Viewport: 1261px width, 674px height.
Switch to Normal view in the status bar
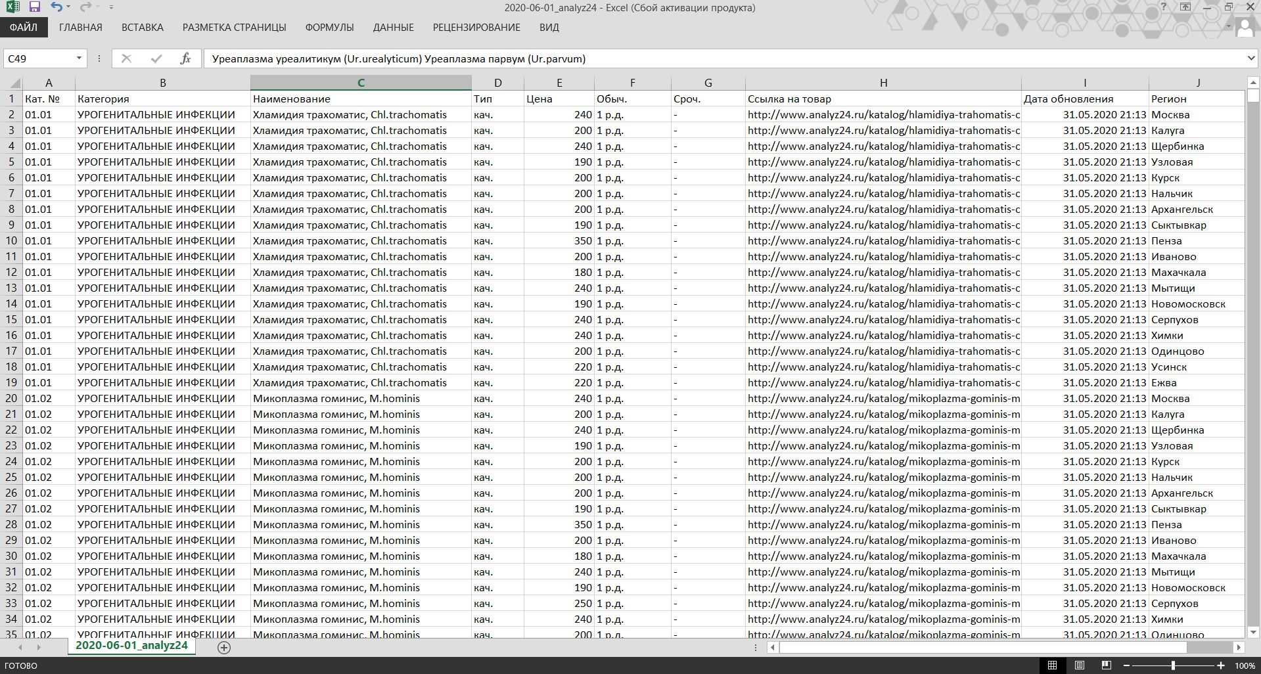click(1052, 665)
